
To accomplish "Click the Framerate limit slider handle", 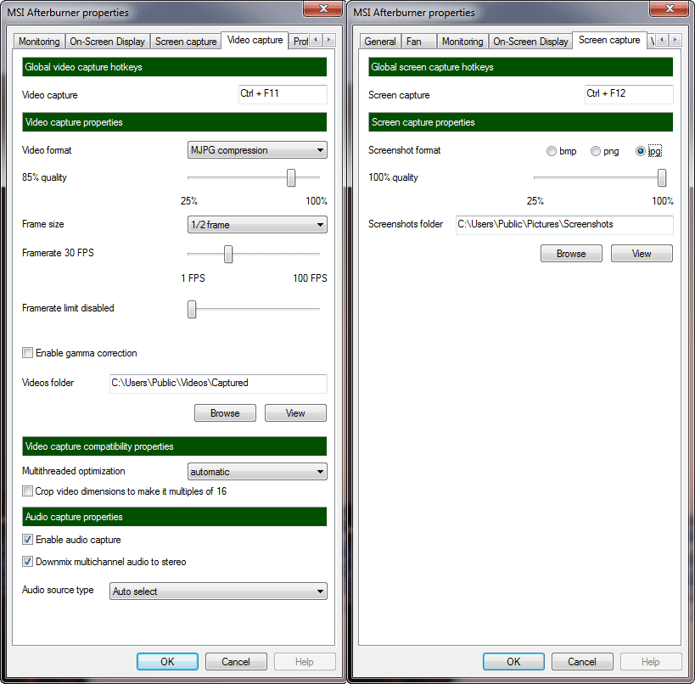I will tap(192, 309).
